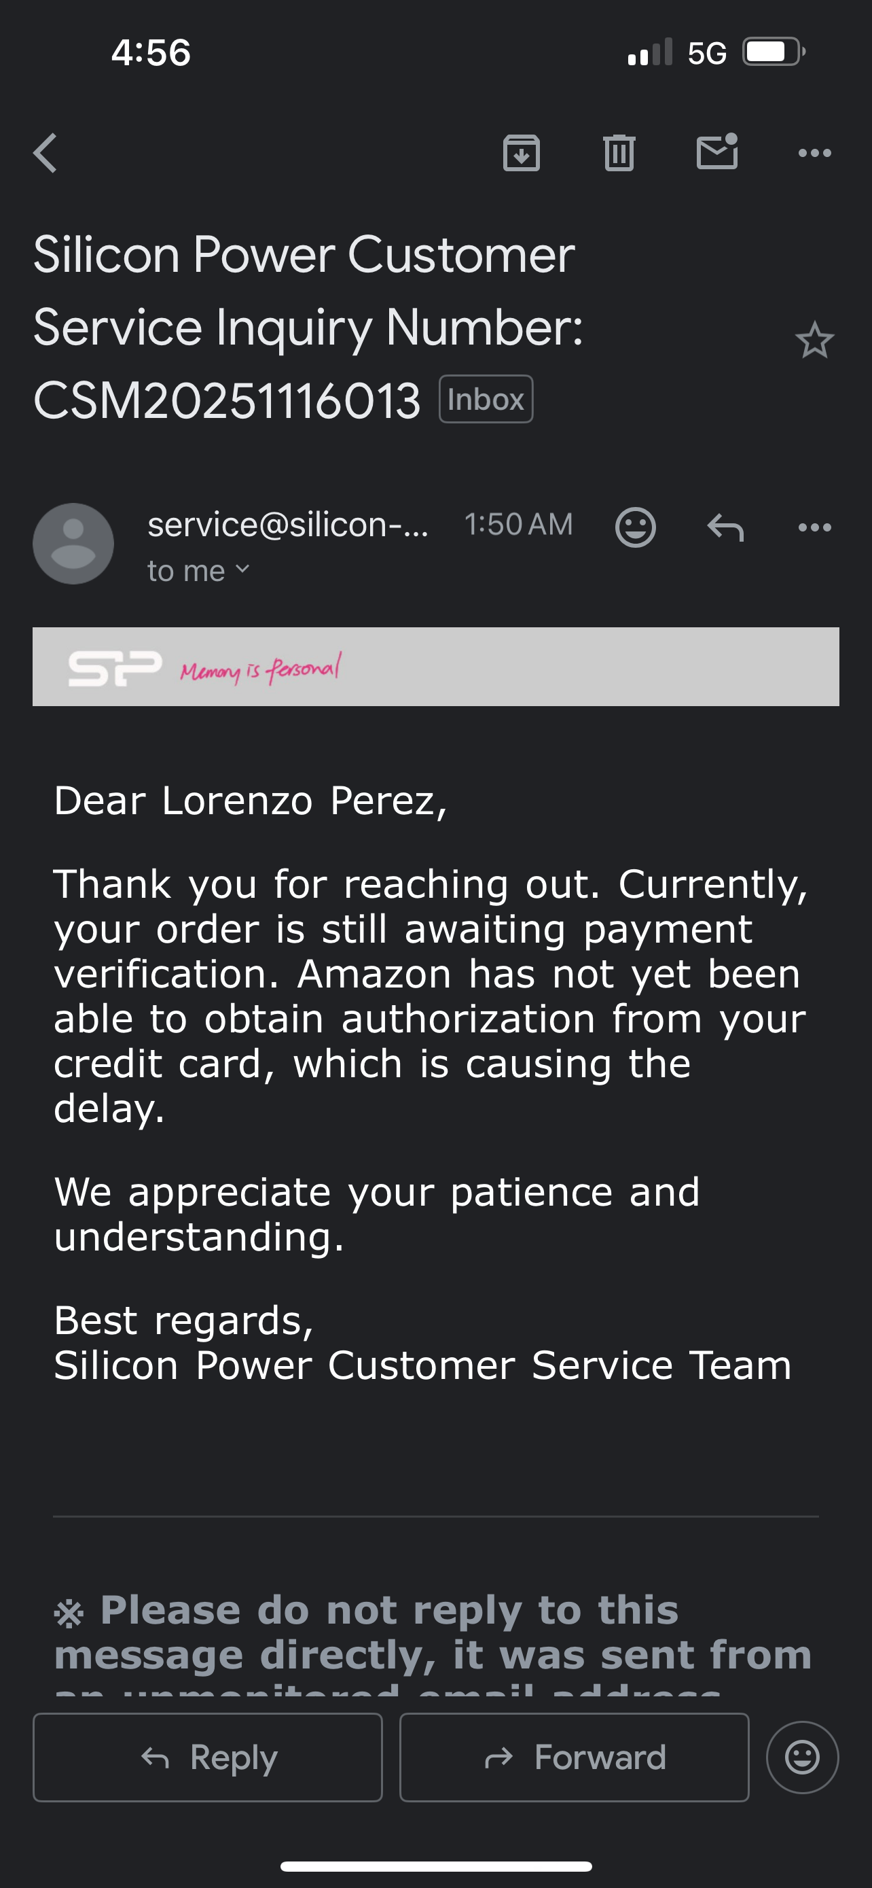Add emoji reaction next to timestamp
Screen dimensions: 872x1888
(x=635, y=527)
